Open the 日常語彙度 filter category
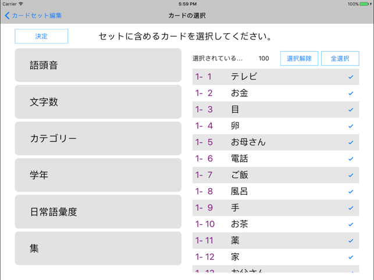374x280 pixels. [x=98, y=211]
